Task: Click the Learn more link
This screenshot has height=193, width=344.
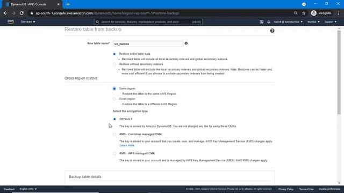Action: (x=127, y=145)
